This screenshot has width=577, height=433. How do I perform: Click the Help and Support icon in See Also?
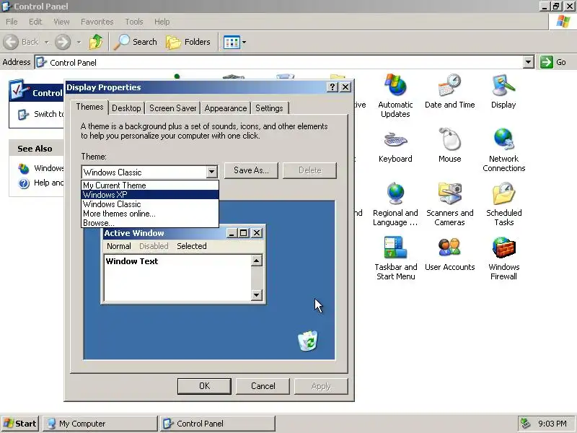tap(24, 183)
